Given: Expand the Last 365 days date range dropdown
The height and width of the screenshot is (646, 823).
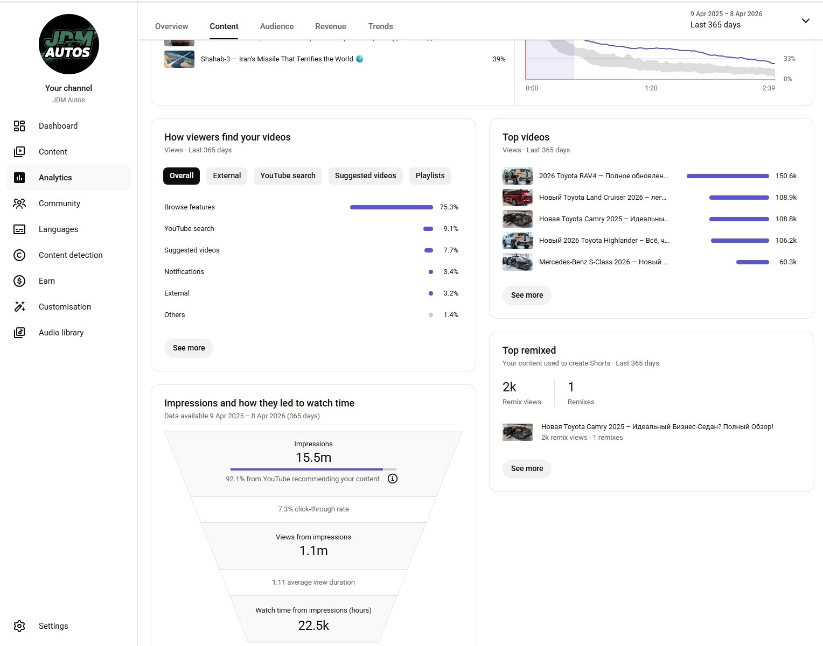Looking at the screenshot, I should tap(805, 20).
